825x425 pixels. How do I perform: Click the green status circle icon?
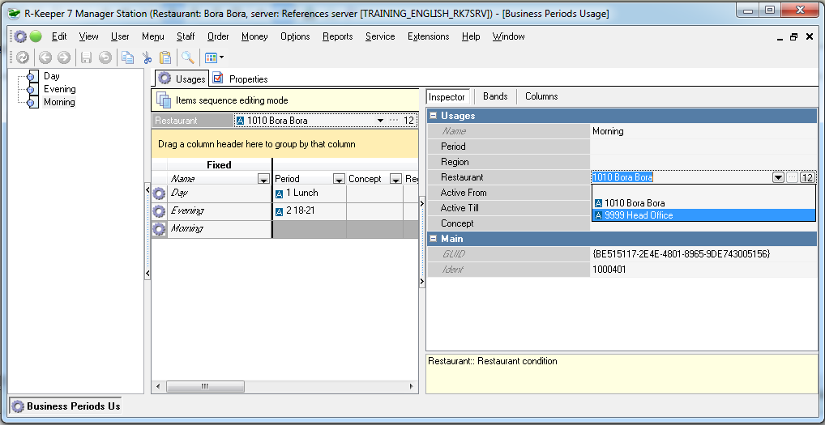(36, 36)
